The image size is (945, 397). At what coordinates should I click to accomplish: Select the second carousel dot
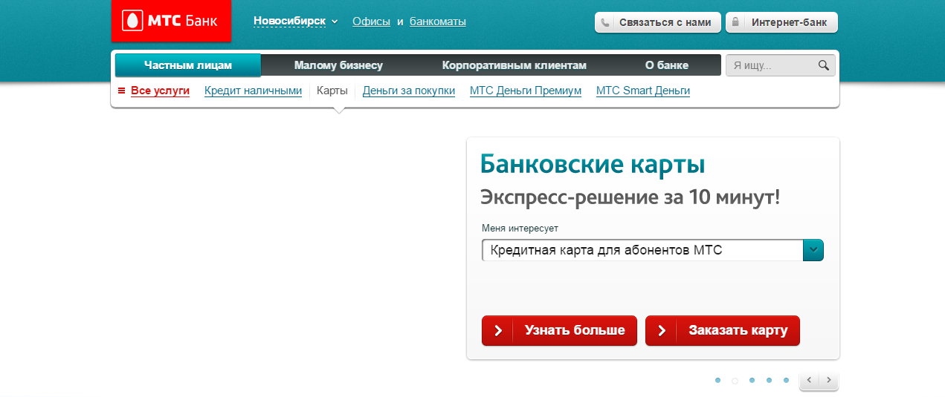click(x=735, y=380)
